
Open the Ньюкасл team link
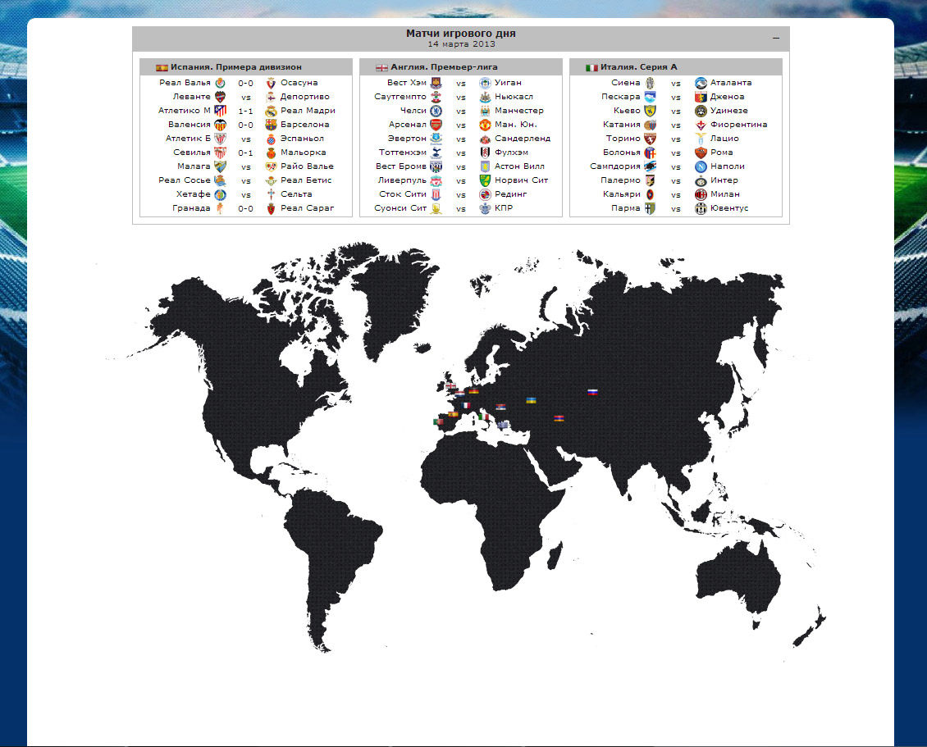514,96
